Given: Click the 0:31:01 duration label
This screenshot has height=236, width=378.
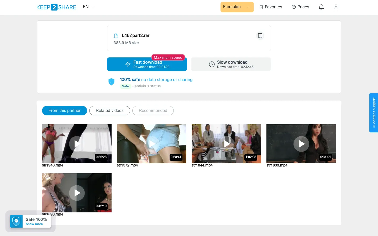Looking at the screenshot, I should coord(325,157).
